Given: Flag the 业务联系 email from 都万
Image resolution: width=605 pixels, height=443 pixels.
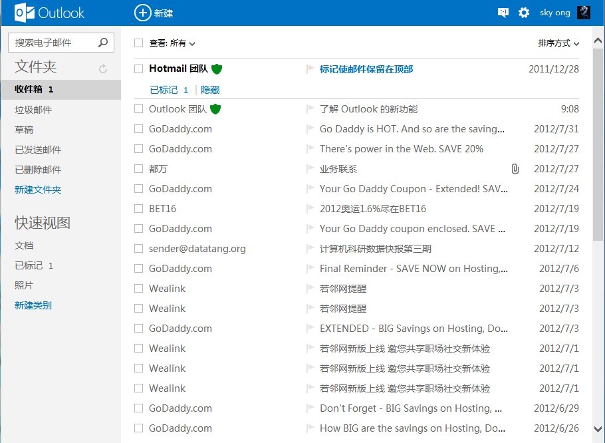Looking at the screenshot, I should [x=310, y=169].
